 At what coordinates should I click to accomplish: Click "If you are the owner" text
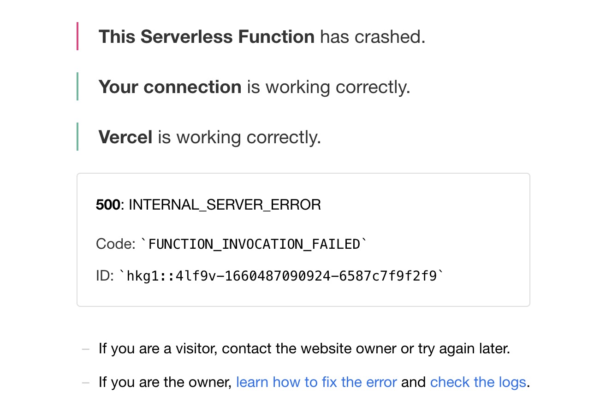click(165, 382)
